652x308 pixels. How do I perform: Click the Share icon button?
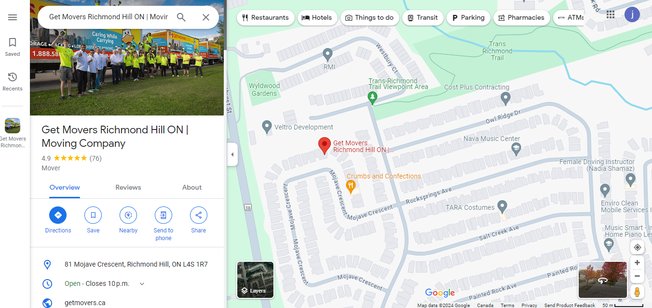click(x=199, y=215)
